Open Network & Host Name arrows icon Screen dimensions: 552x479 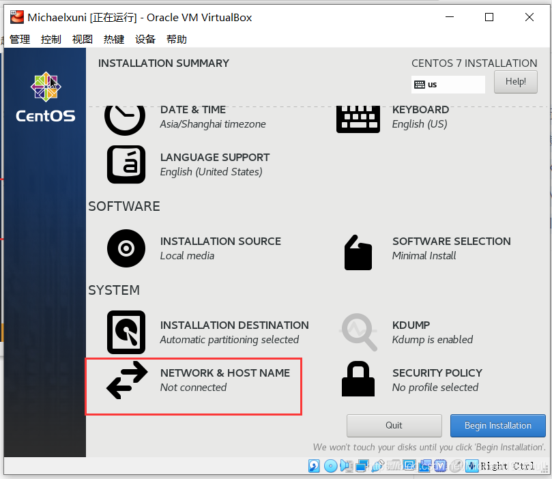point(127,380)
